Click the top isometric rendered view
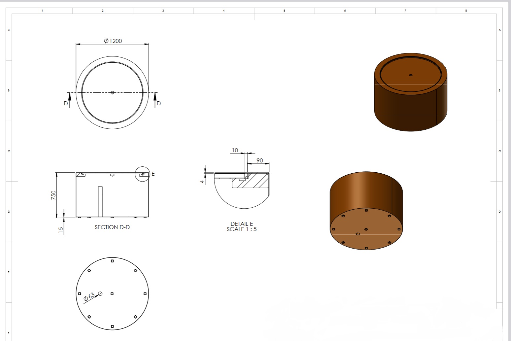Viewport: 511px width, 341px height. click(x=411, y=92)
